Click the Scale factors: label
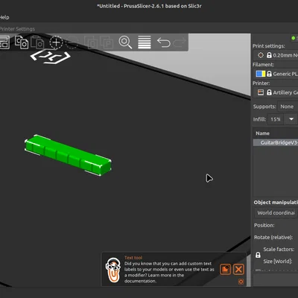The image size is (298, 298). click(279, 249)
